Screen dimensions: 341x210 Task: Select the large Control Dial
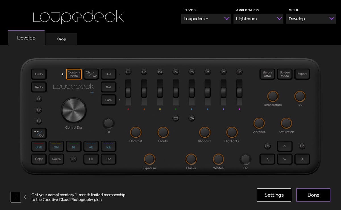coord(74,110)
